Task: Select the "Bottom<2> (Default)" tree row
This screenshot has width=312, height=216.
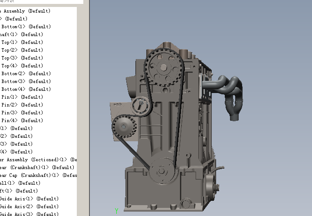Action: click(26, 73)
